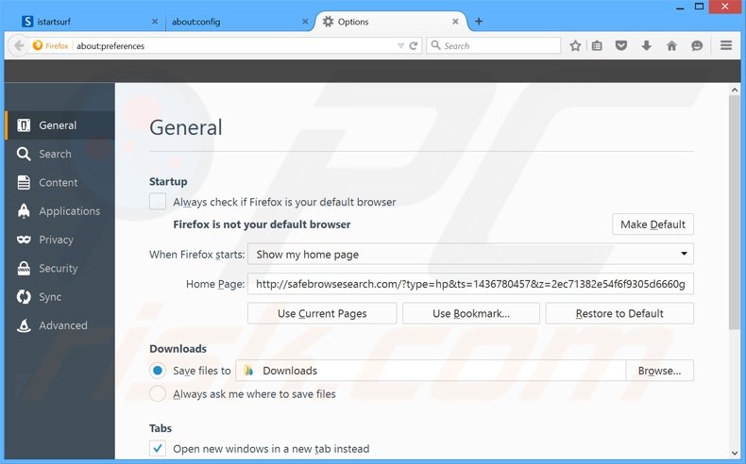
Task: Minimize the Firefox window
Action: 680,8
